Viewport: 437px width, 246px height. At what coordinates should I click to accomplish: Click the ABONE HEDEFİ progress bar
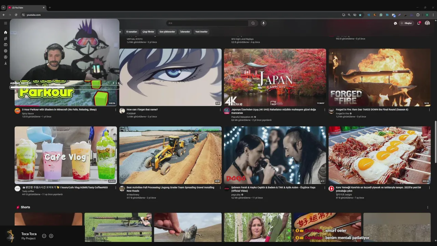(x=65, y=87)
